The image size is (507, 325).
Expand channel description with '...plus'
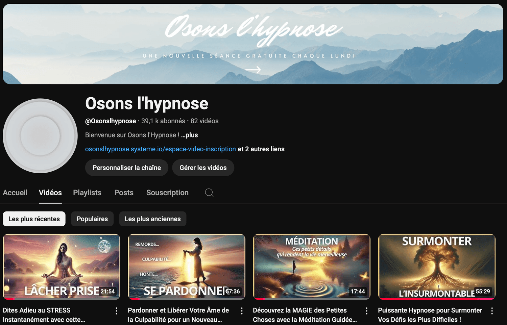tap(189, 135)
